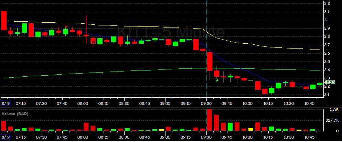Select the tall red first candle near 3.1
This screenshot has width=342, height=142.
[4, 21]
